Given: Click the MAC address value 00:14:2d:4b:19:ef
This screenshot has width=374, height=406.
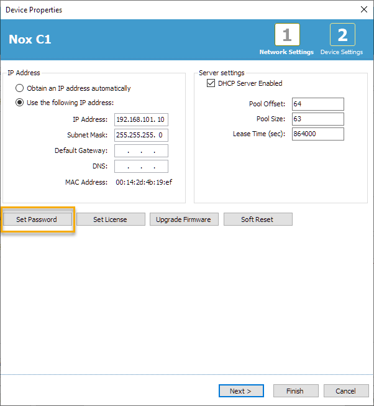Looking at the screenshot, I should 144,182.
